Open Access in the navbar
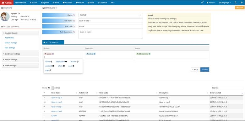Screen dimensions: 245x121 click(33, 3)
